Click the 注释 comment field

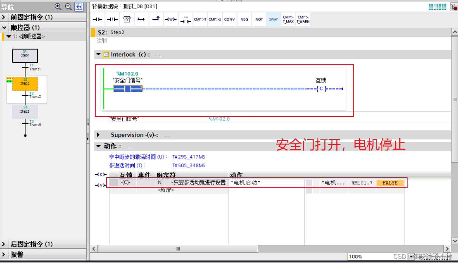(102, 41)
